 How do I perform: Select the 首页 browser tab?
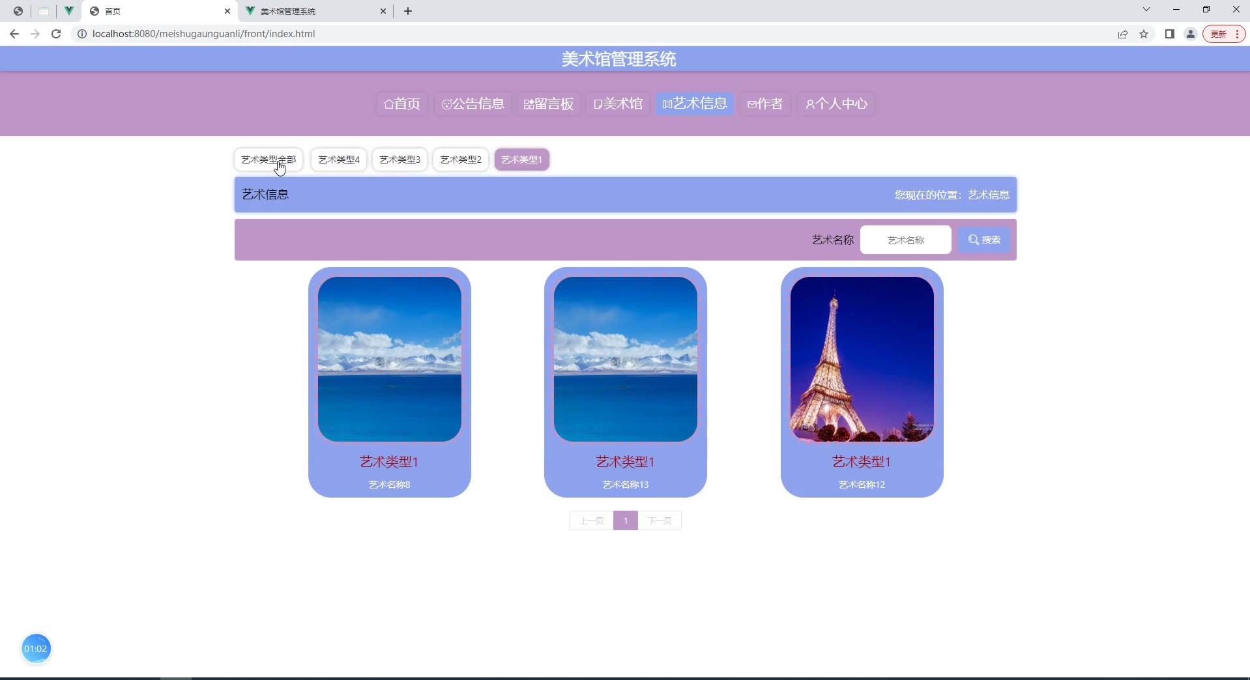click(x=160, y=11)
